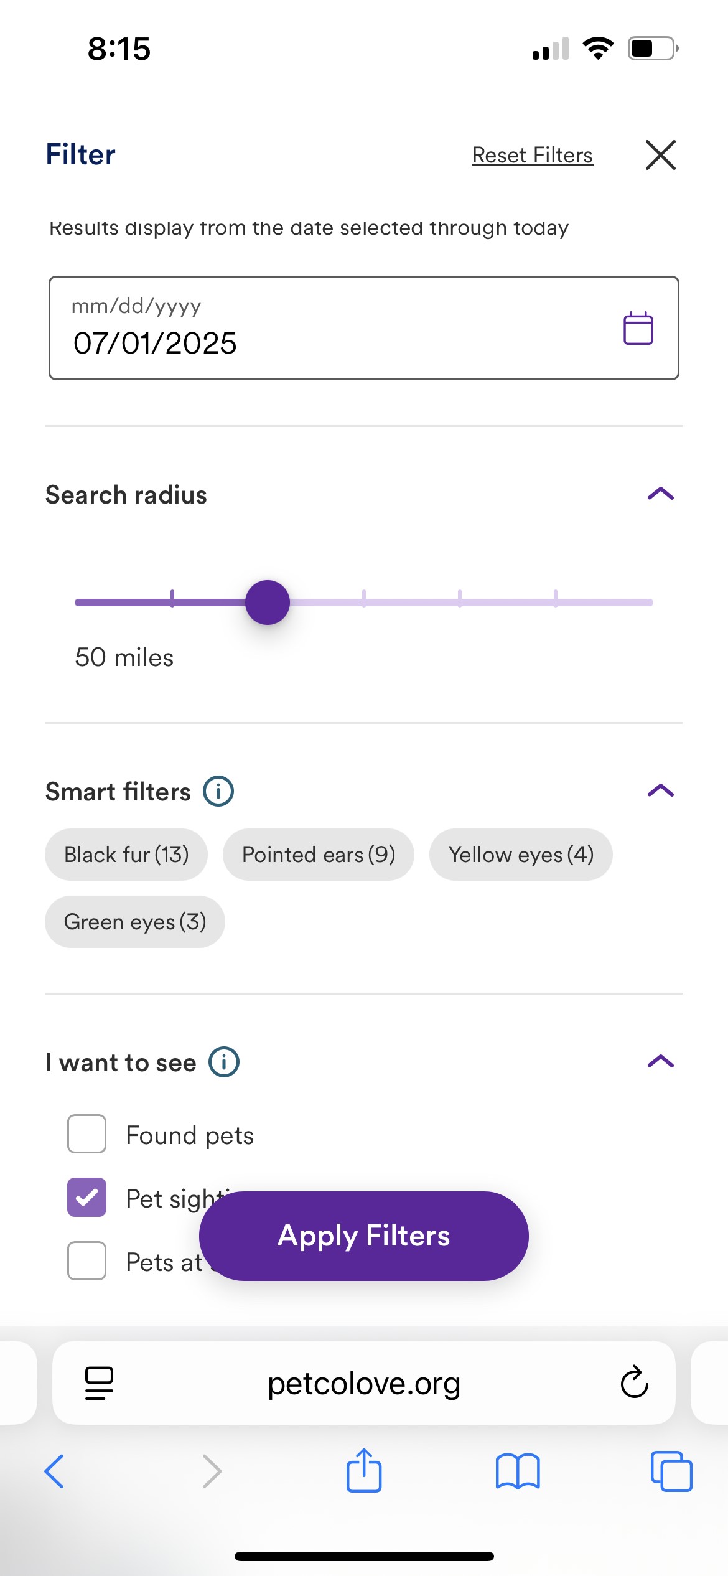This screenshot has height=1576, width=728.
Task: Go back with Safari back arrow
Action: [x=55, y=1471]
